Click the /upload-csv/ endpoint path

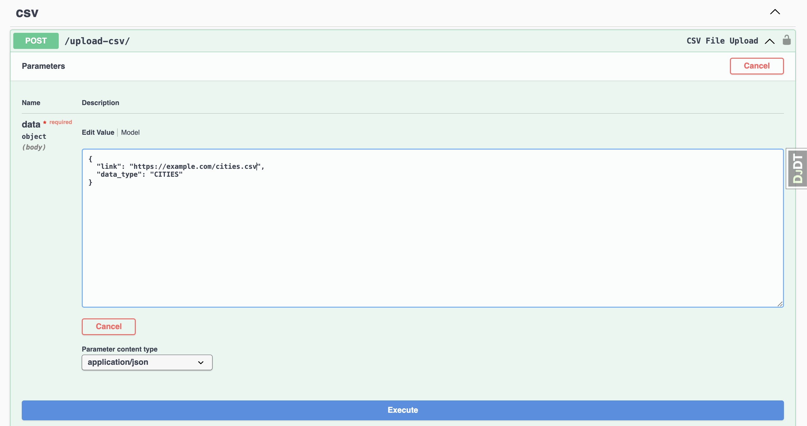[x=97, y=41]
